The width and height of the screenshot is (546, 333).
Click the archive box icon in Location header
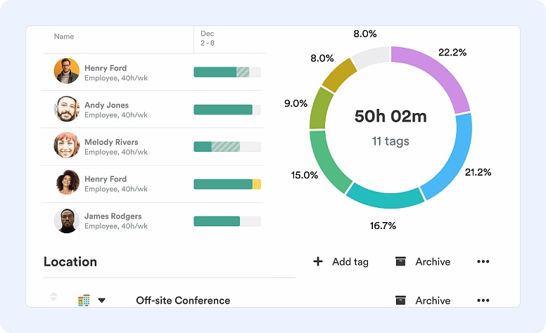(400, 261)
